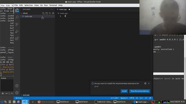Select main.cpp in Explorer tree
Image resolution: width=186 pixels, height=104 pixels.
38,16
